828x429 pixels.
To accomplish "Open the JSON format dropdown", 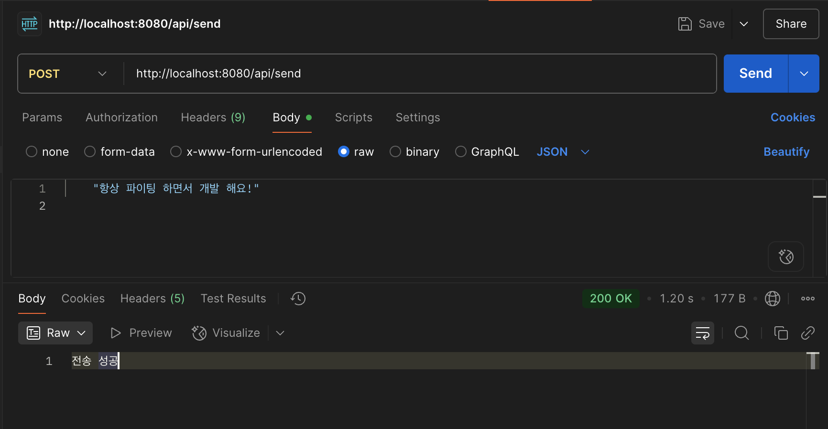I will (563, 152).
